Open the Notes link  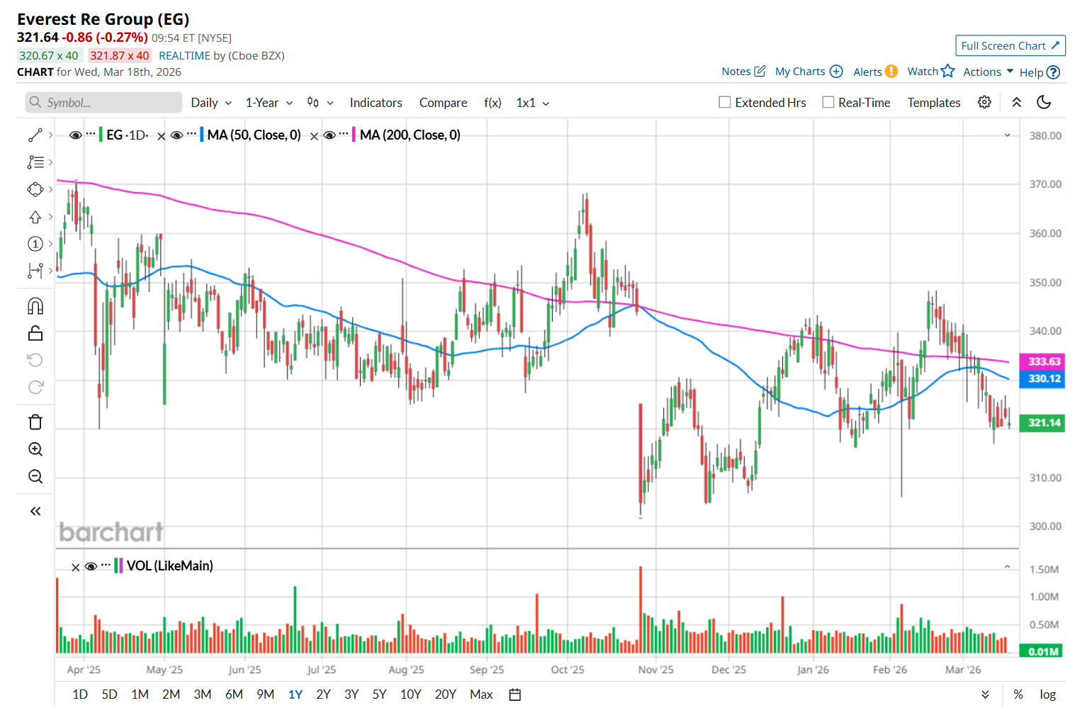[736, 72]
